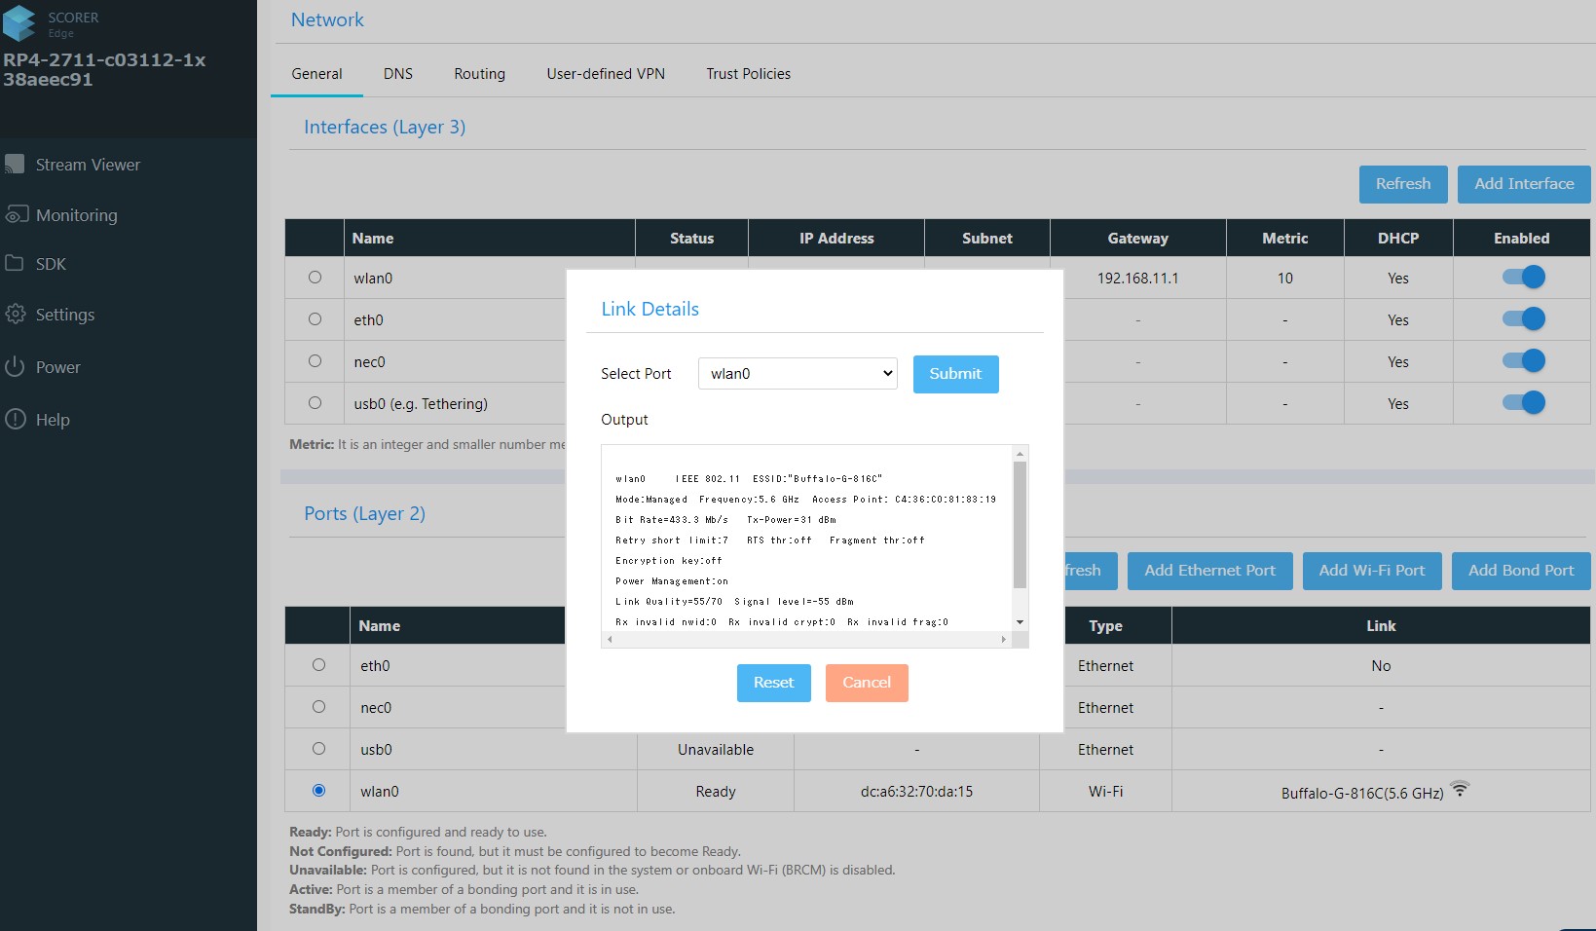This screenshot has width=1596, height=931.
Task: Click the Wi-Fi signal icon beside Buffalo-G-816C
Action: pos(1459,790)
